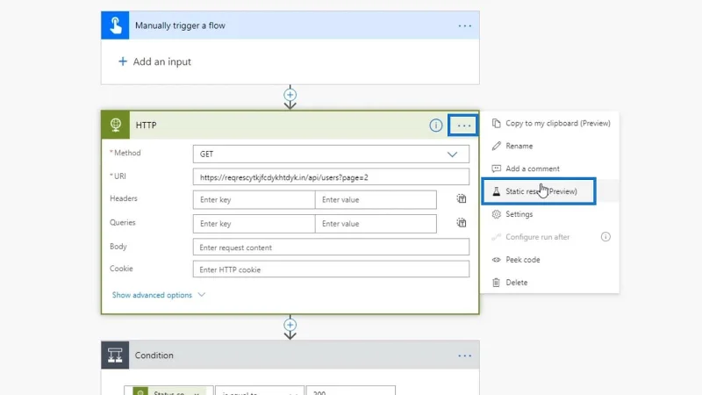Click the HTTP globe connector icon
The height and width of the screenshot is (395, 702).
click(116, 125)
